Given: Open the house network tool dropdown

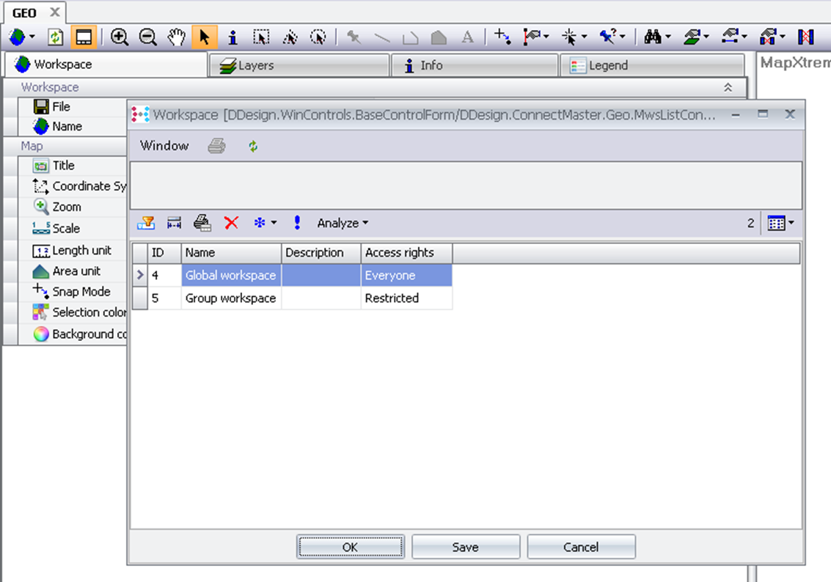Looking at the screenshot, I should pyautogui.click(x=783, y=37).
